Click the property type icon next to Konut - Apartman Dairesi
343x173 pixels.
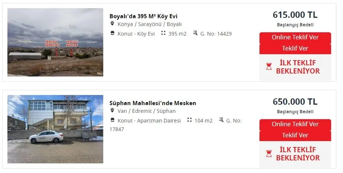[x=112, y=120]
